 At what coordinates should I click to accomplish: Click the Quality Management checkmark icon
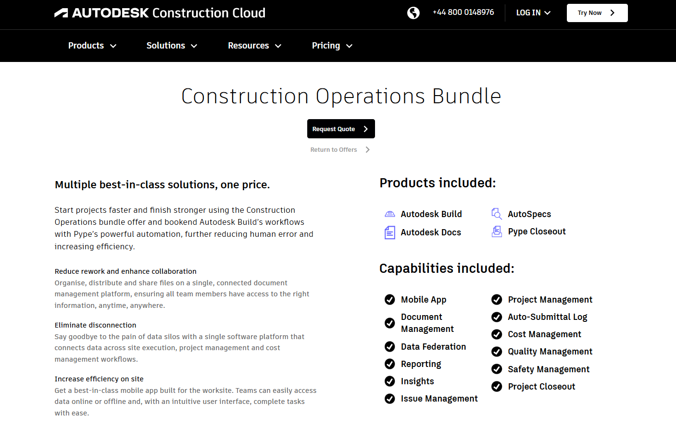tap(497, 352)
